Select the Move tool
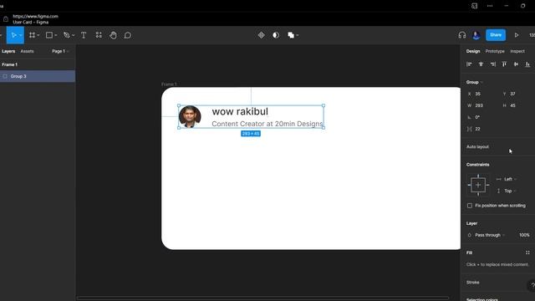Viewport: 535px width, 301px height. (x=13, y=35)
